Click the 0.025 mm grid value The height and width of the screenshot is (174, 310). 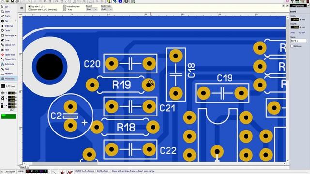click(x=11, y=86)
